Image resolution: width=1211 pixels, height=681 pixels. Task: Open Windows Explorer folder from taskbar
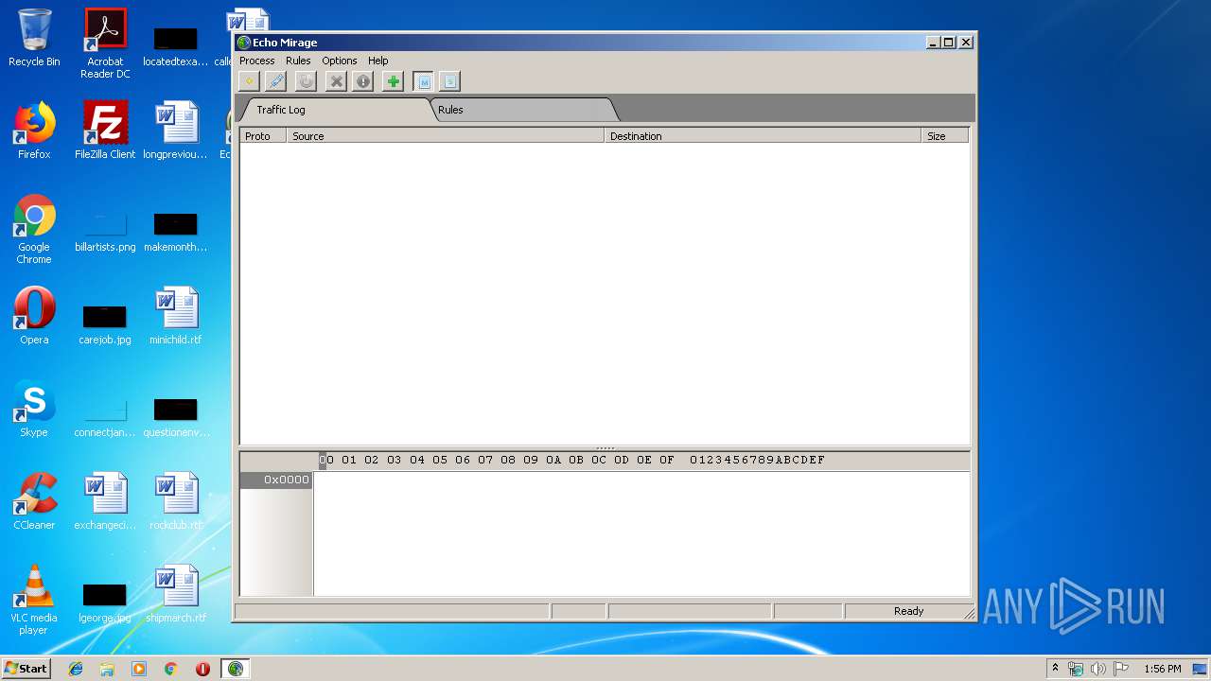point(107,669)
